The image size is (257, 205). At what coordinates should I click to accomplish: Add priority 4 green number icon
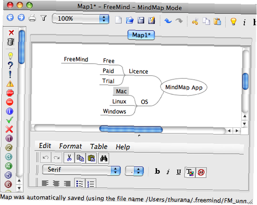[x=9, y=166]
